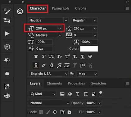The height and width of the screenshot is (117, 131).
Task: Open the Color palette panel icon
Action: point(7,96)
